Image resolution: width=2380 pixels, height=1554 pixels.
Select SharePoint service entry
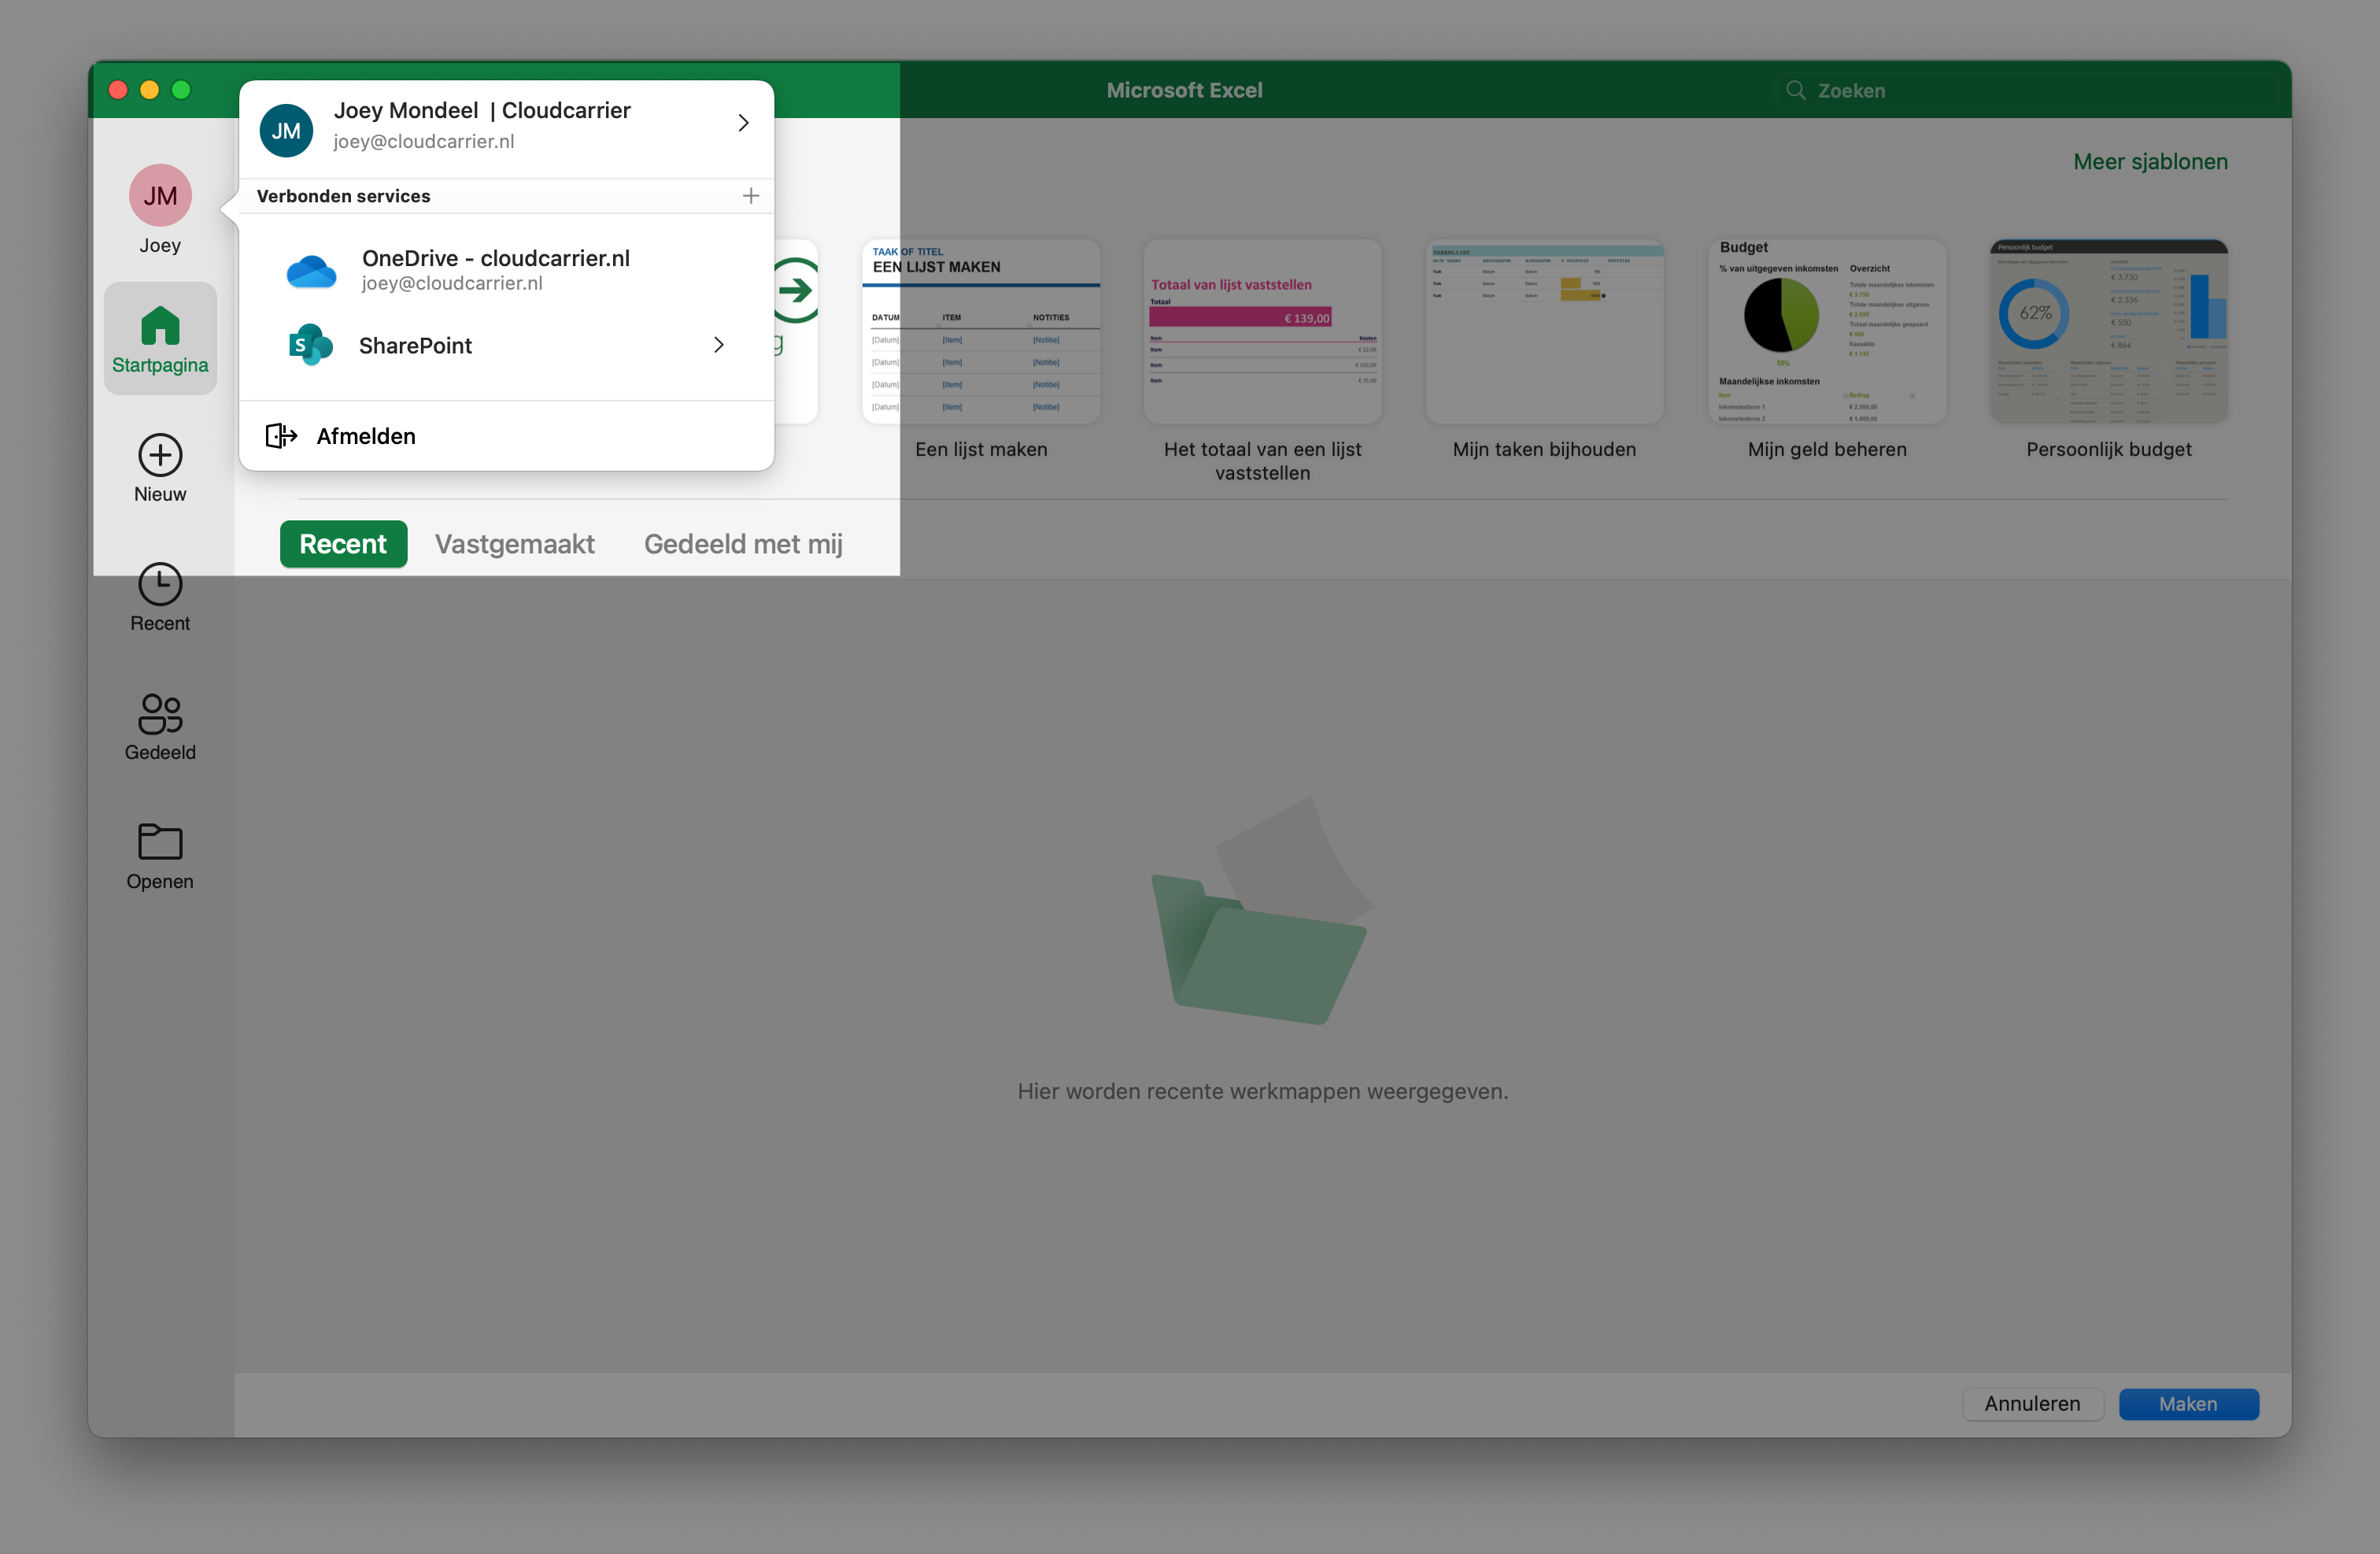pos(506,345)
